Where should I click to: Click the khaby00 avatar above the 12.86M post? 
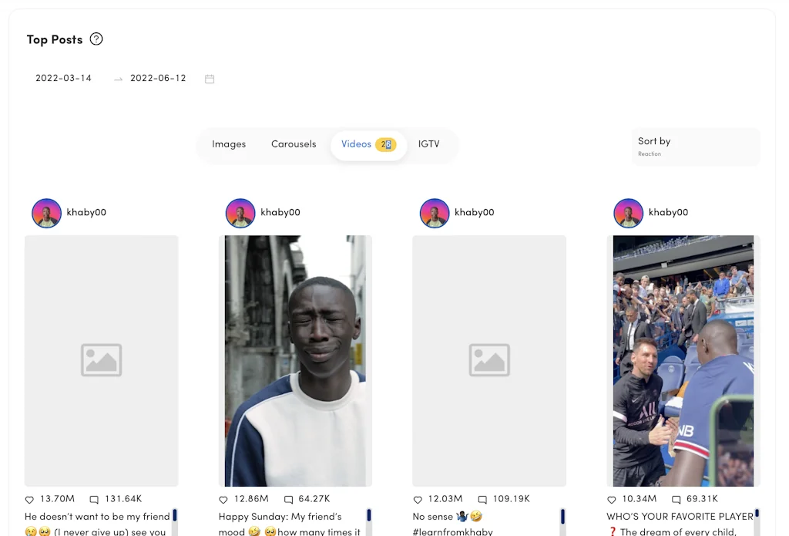[240, 213]
